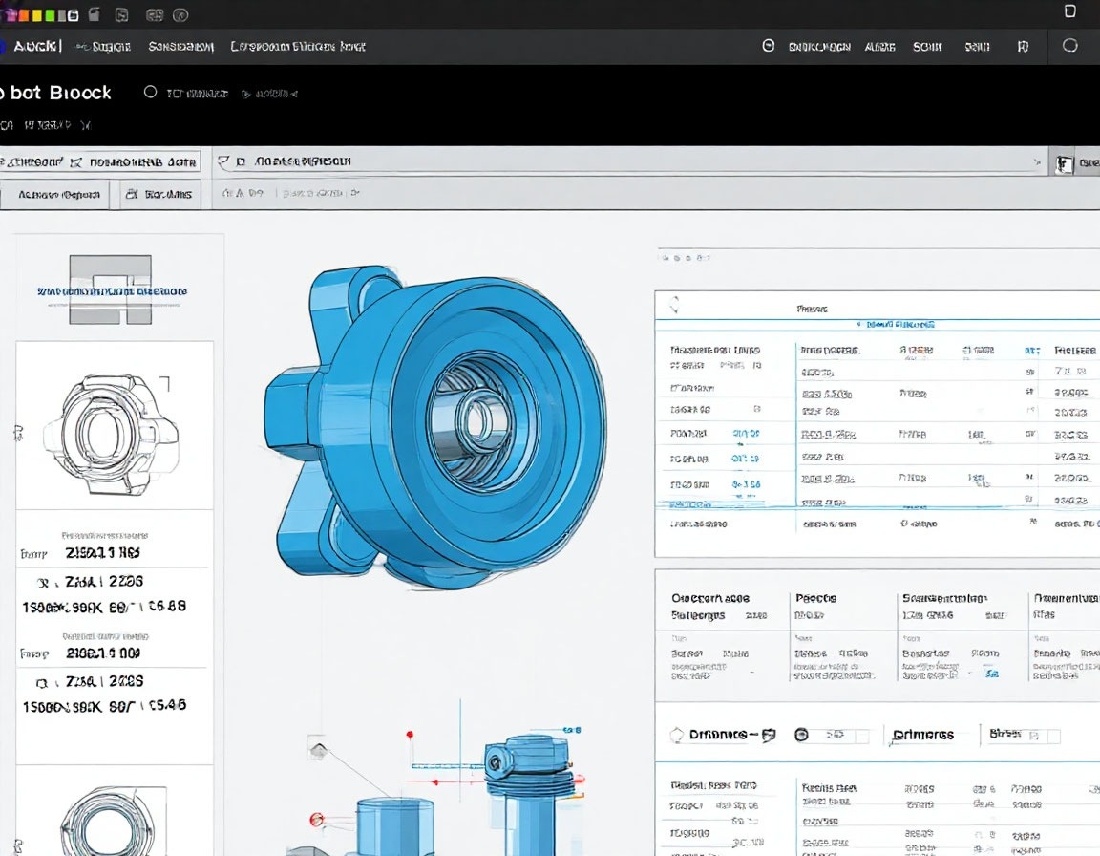This screenshot has width=1100, height=856.
Task: Click the dark circle icon before the numeric field
Action: (801, 735)
